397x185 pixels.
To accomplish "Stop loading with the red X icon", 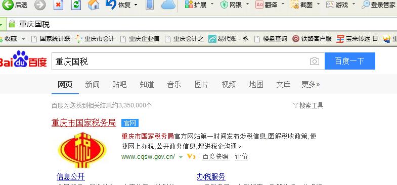I will point(59,5).
